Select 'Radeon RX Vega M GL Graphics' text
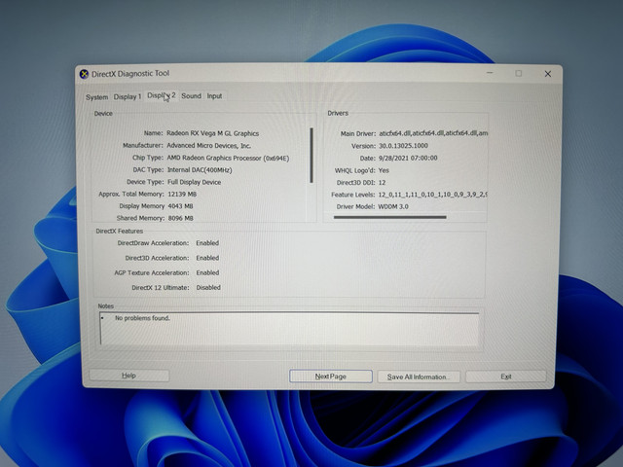The image size is (623, 467). click(212, 133)
